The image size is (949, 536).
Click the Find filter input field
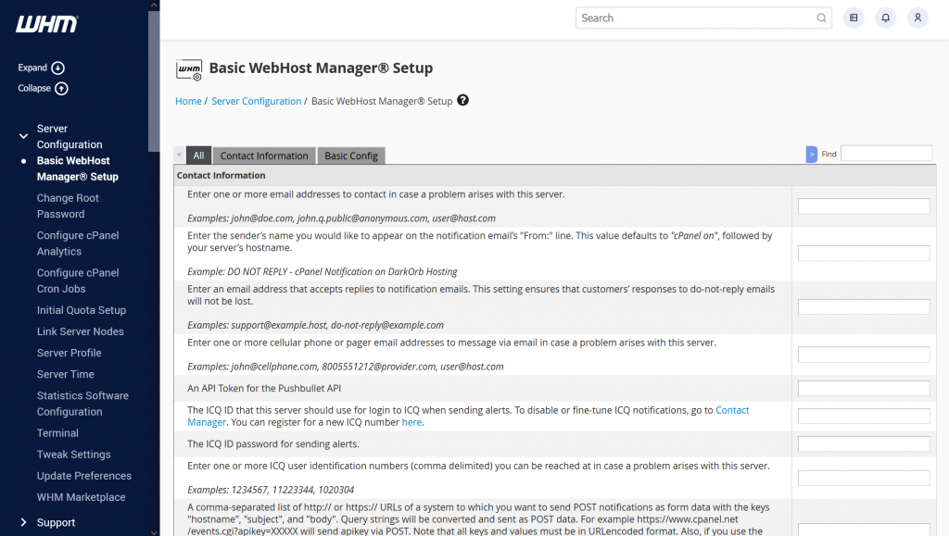point(887,154)
